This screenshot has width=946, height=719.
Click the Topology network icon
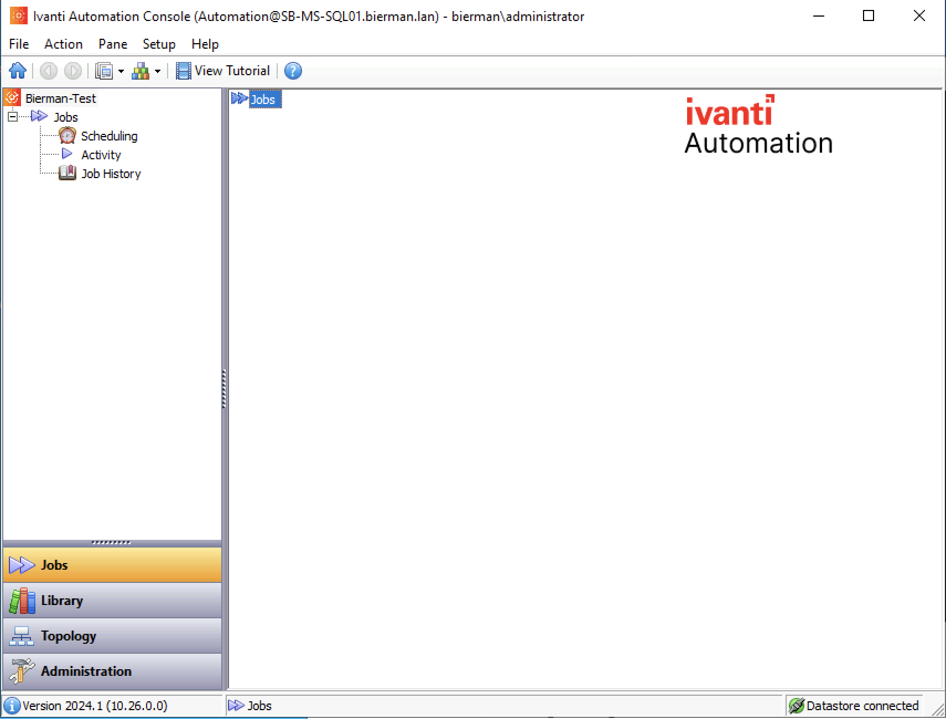pos(22,637)
